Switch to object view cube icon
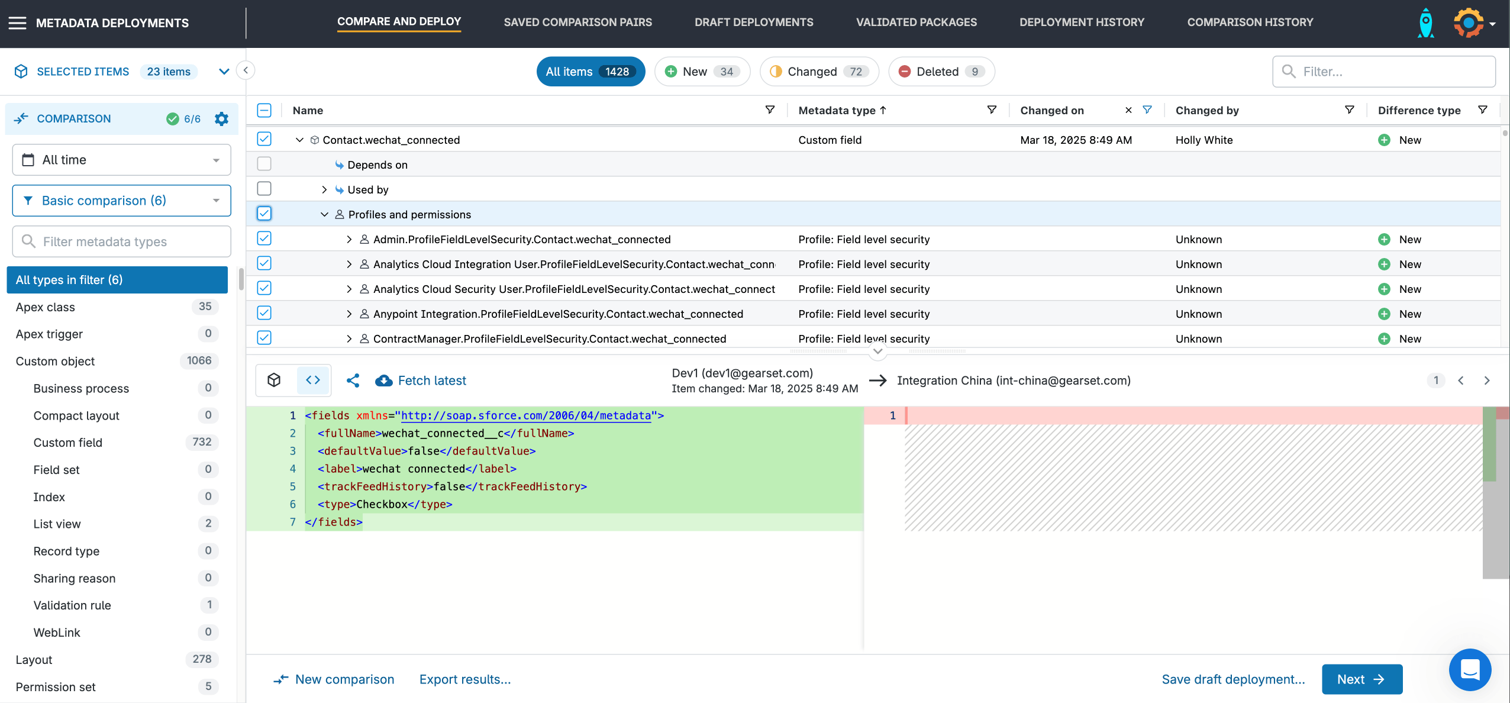 pos(274,380)
